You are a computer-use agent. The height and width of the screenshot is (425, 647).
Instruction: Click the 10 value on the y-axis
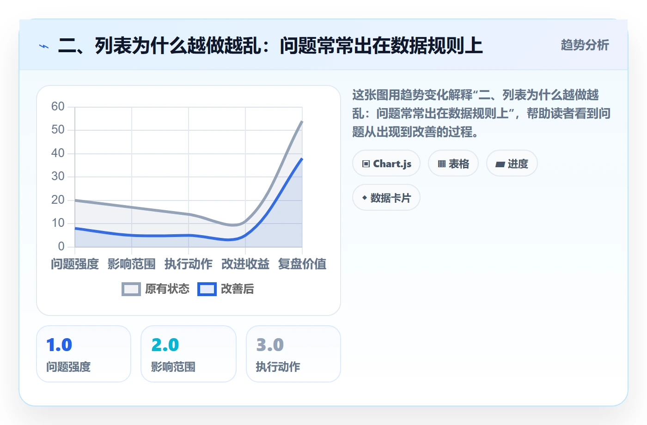58,223
